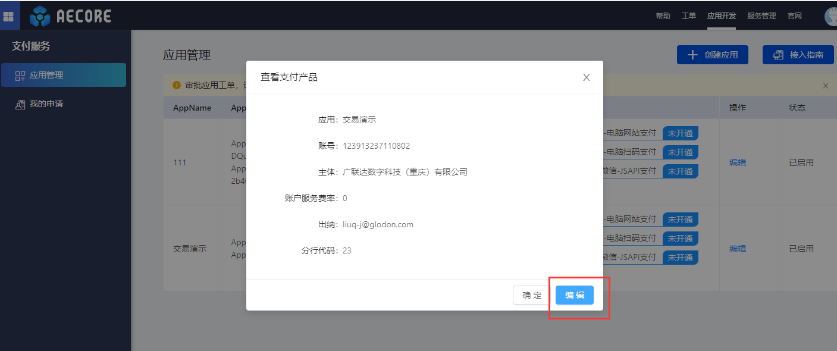Click the AECORE logo
This screenshot has height=351, width=837.
tap(70, 16)
